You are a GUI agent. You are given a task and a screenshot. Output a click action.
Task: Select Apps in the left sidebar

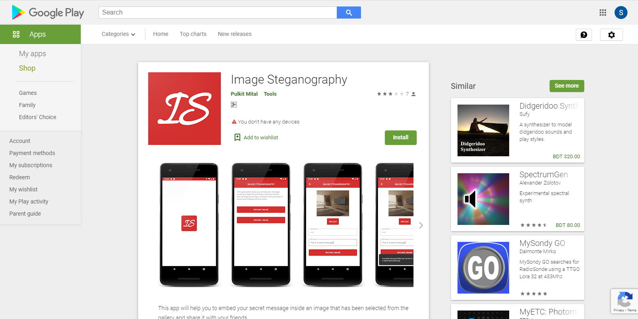pyautogui.click(x=40, y=34)
